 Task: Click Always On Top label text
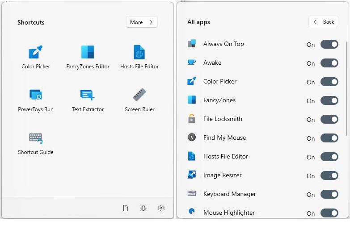click(x=223, y=44)
